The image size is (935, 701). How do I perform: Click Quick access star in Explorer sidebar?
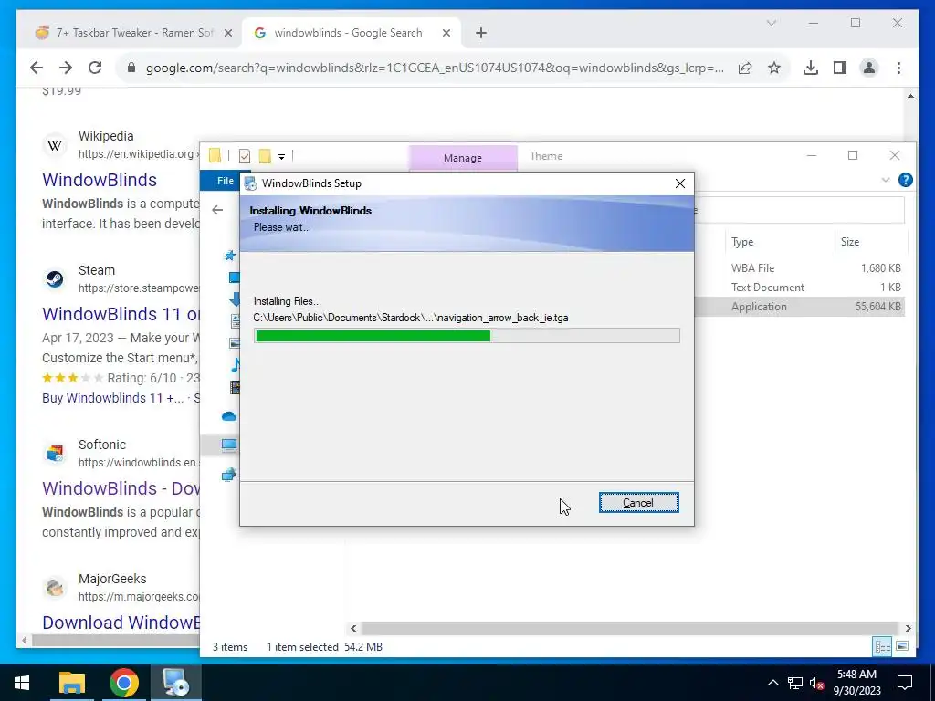[x=230, y=256]
